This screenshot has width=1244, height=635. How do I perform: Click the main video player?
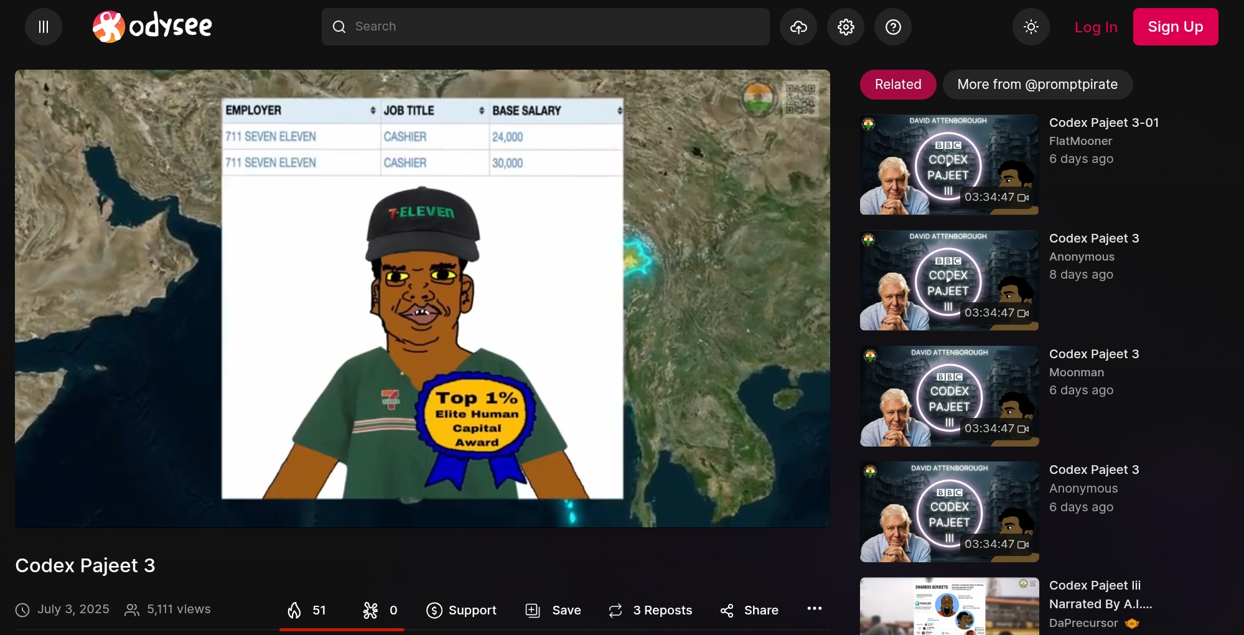pyautogui.click(x=423, y=299)
